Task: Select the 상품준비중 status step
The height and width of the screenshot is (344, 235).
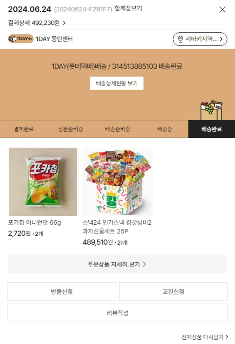Action: pyautogui.click(x=70, y=129)
